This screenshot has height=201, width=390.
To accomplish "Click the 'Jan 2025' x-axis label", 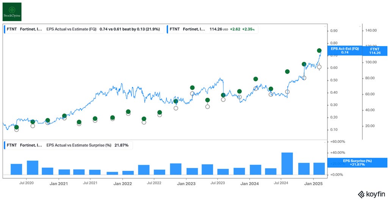I will click(x=313, y=184).
